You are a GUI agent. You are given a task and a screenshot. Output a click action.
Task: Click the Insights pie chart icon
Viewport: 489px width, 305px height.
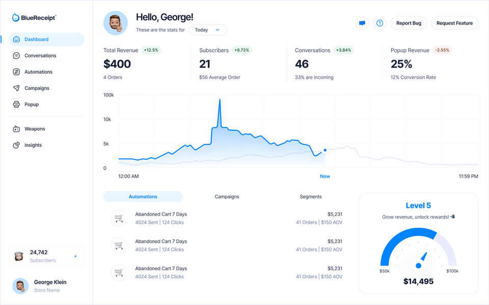click(16, 145)
